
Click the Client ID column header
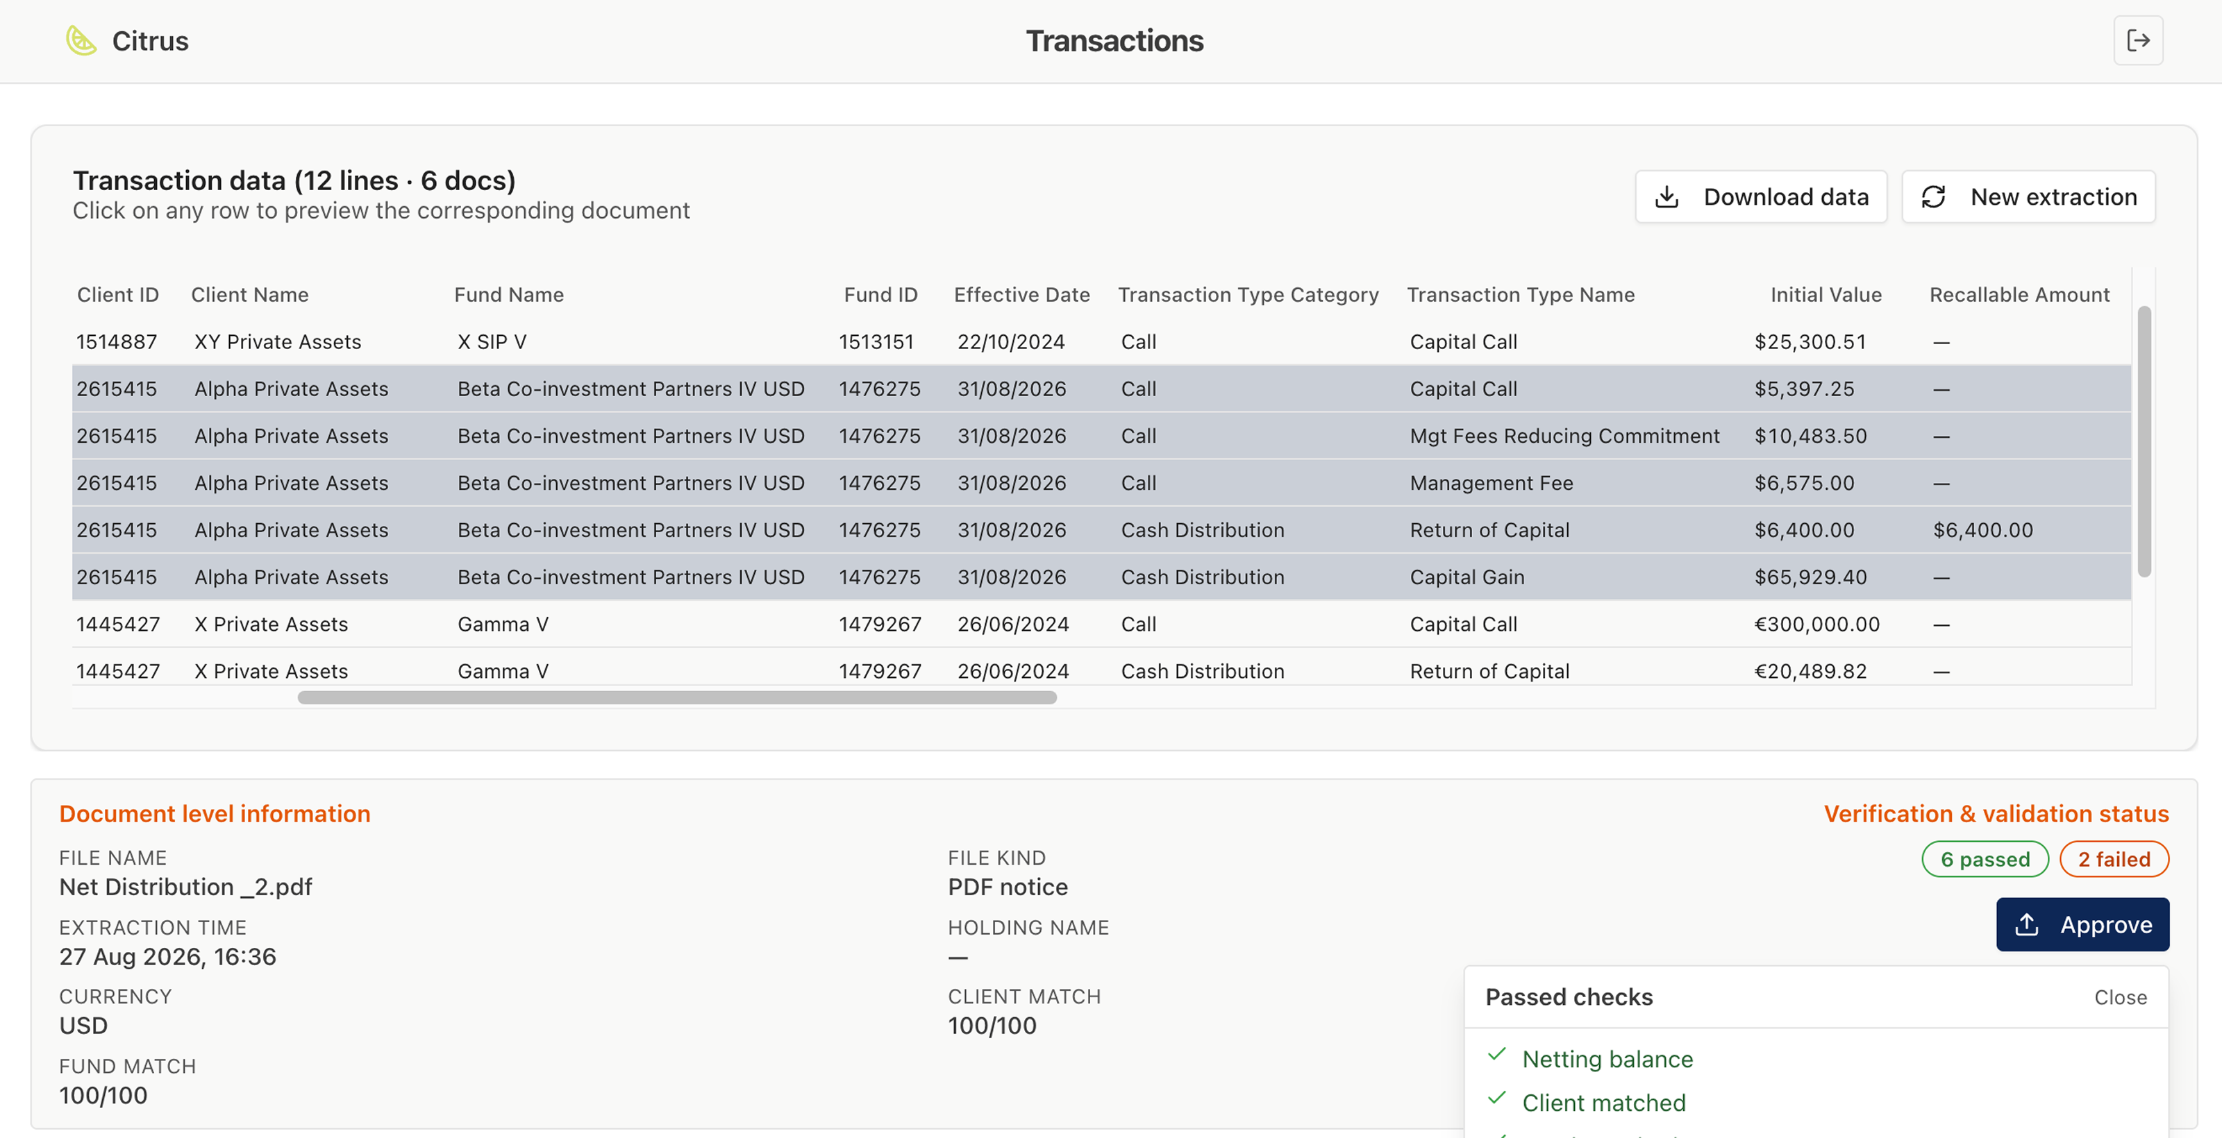(118, 295)
